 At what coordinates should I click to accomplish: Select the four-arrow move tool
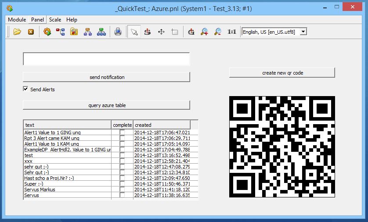(161, 32)
